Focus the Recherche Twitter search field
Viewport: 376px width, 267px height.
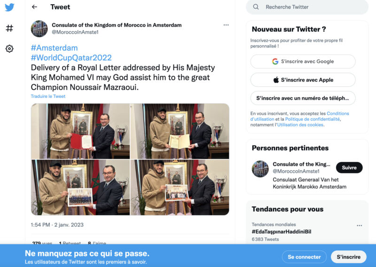307,7
